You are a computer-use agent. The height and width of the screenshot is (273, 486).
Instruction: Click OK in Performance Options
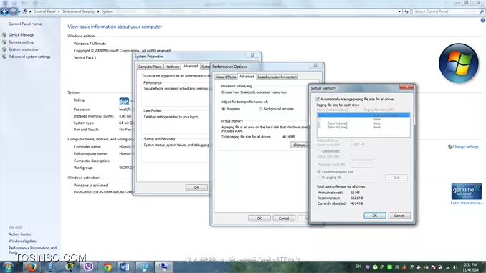coord(259,219)
